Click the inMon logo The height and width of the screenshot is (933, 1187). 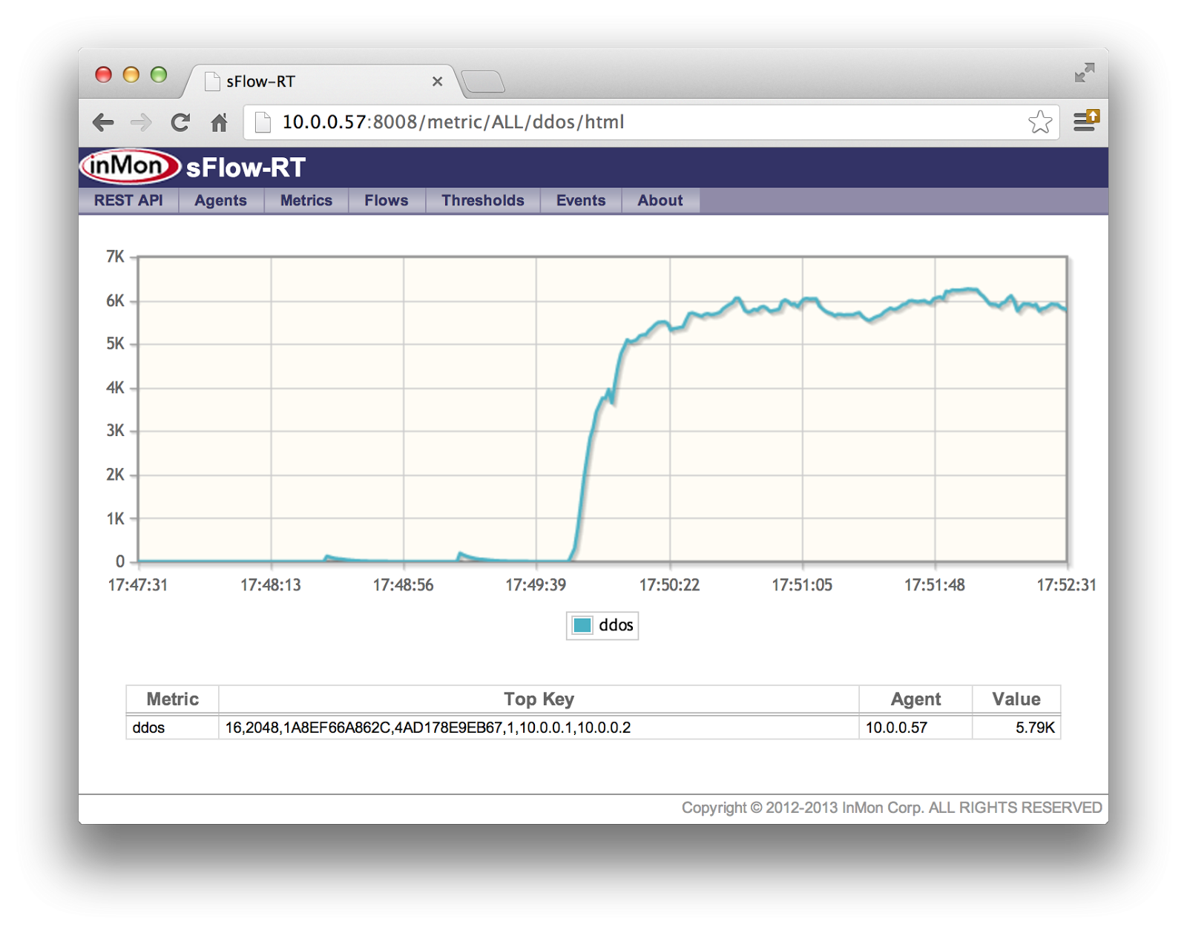coord(131,166)
